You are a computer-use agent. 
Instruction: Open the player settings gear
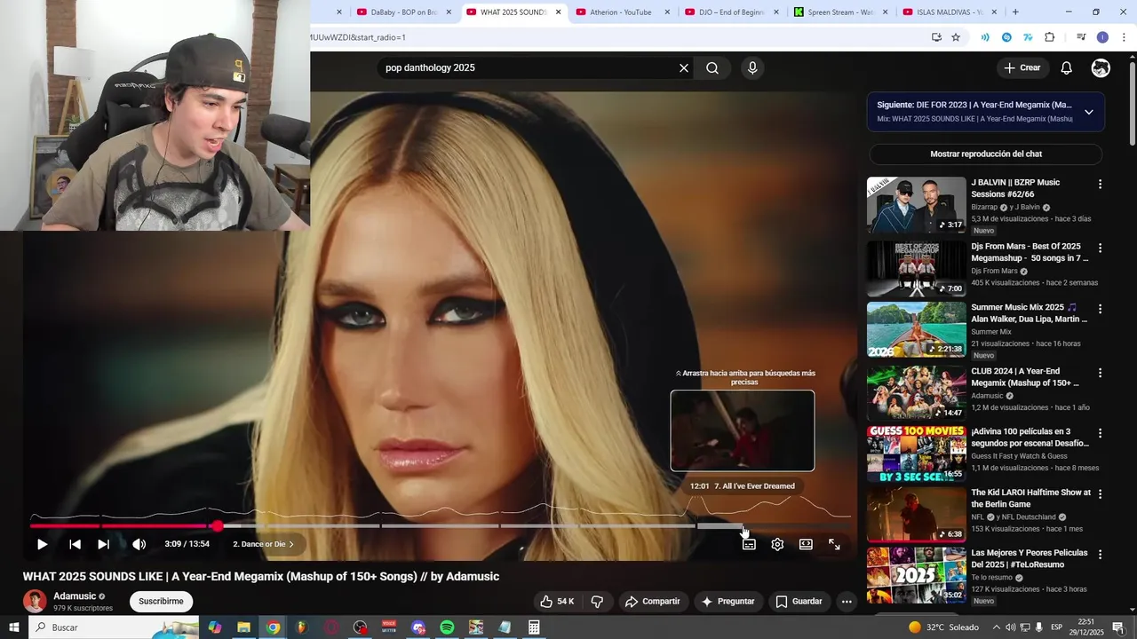(x=777, y=544)
